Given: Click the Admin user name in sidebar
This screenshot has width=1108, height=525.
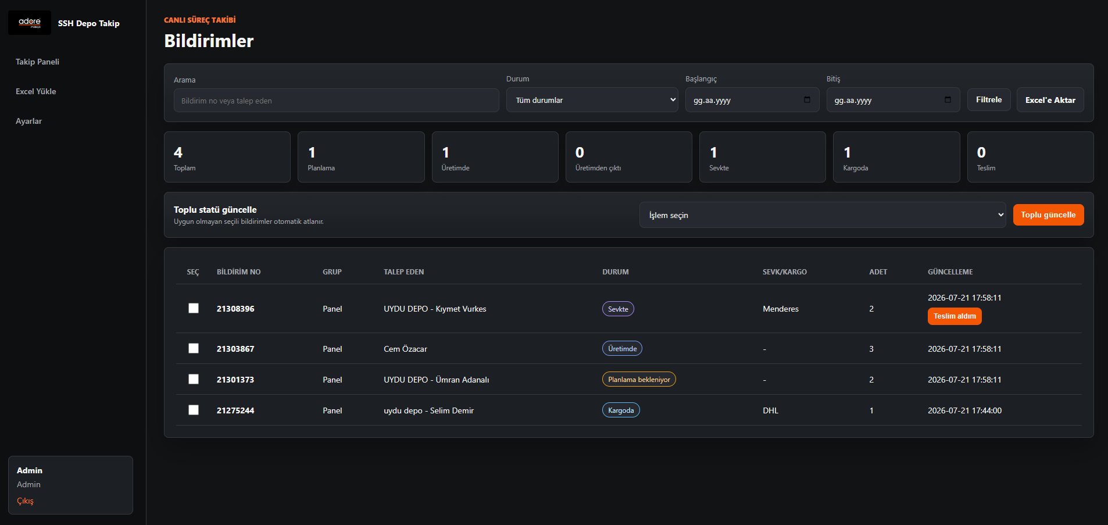Looking at the screenshot, I should point(30,470).
